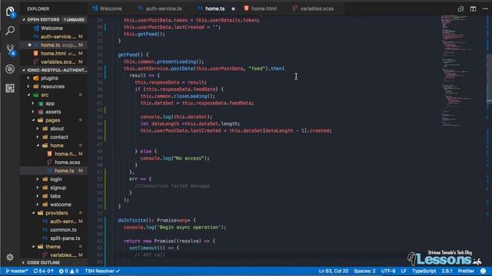
Task: Click TSH Resolver in status bar
Action: point(102,271)
